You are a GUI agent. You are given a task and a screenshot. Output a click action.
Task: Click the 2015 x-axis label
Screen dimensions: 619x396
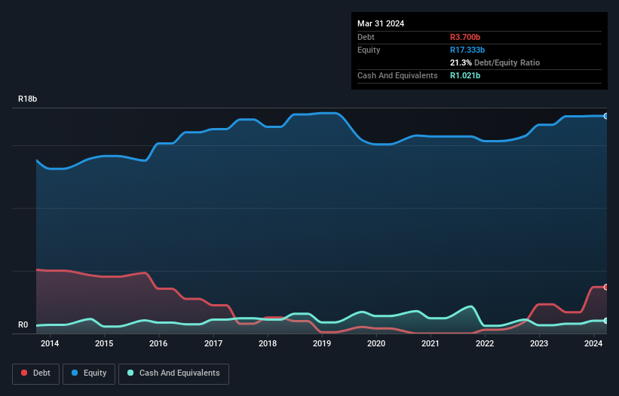click(104, 343)
